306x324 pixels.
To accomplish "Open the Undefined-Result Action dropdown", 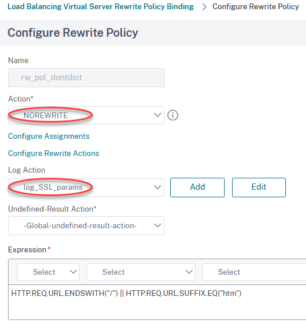I will 86,225.
